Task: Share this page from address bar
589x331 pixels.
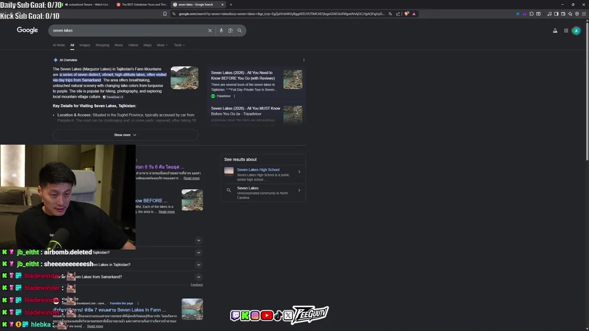Action: (398, 14)
